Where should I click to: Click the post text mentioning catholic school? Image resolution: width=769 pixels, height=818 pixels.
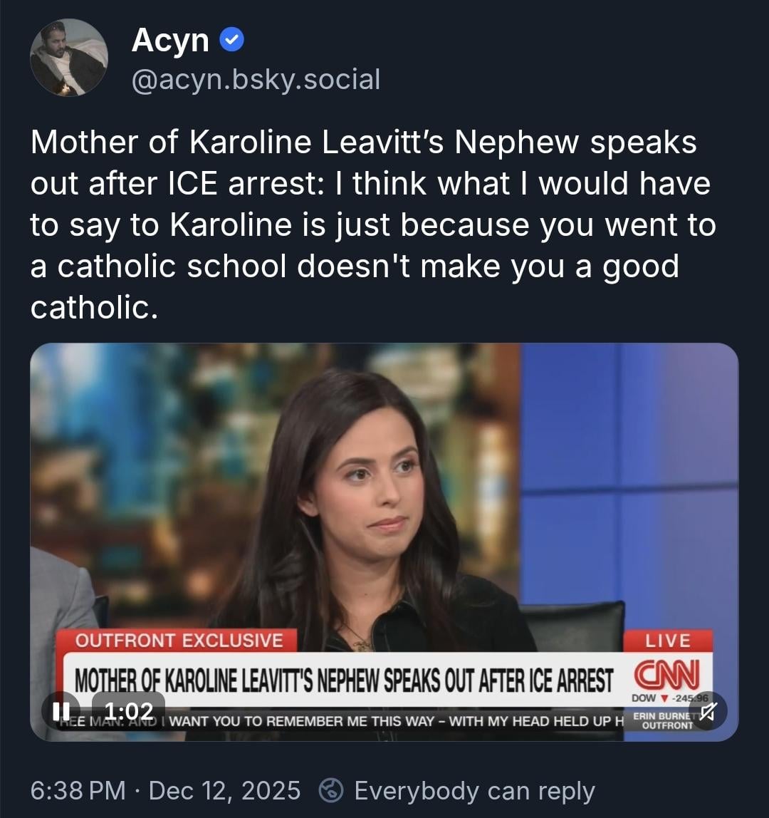[x=373, y=224]
